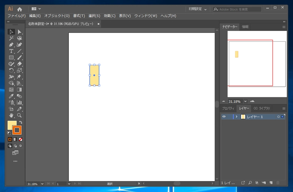Image resolution: width=293 pixels, height=192 pixels.
Task: Select the Pen tool
Action: click(11, 45)
